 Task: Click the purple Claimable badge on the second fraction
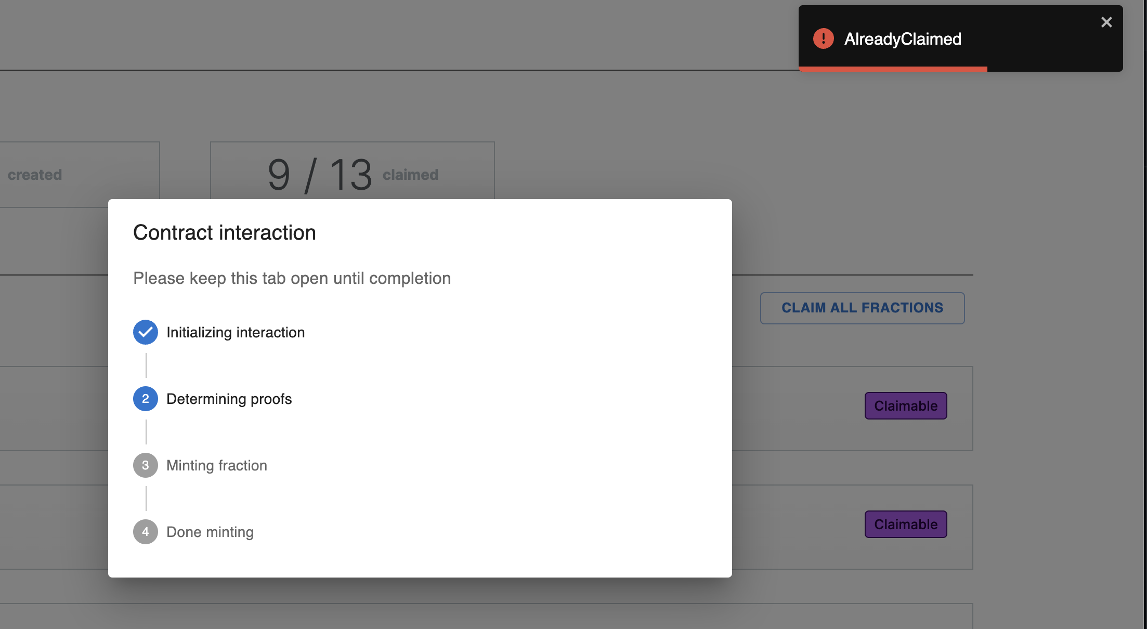click(x=905, y=524)
